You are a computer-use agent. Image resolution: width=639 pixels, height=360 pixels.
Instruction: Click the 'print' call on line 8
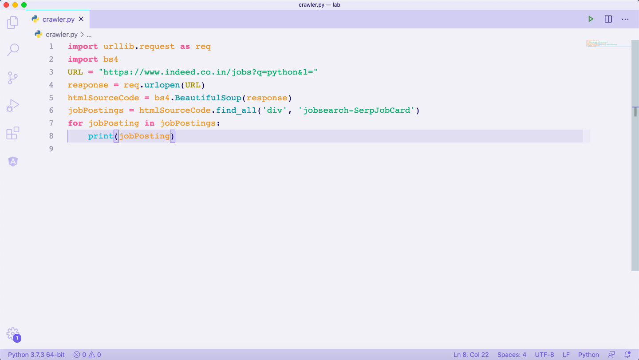(101, 136)
